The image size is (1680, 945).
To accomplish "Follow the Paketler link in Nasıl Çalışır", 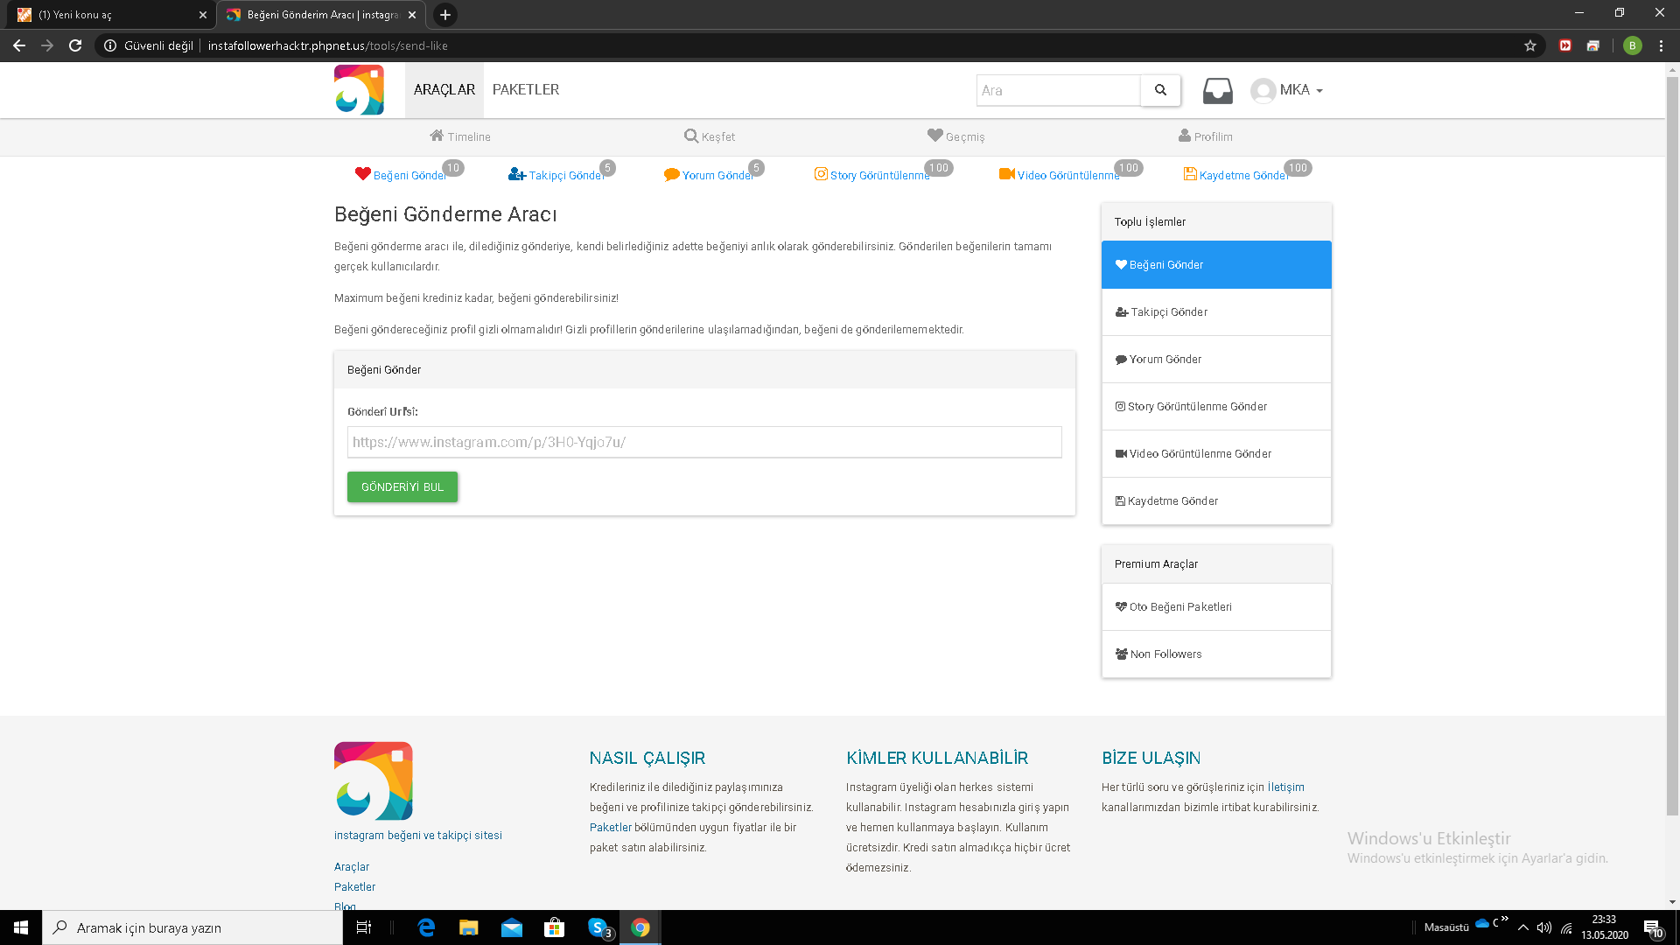I will (x=611, y=827).
